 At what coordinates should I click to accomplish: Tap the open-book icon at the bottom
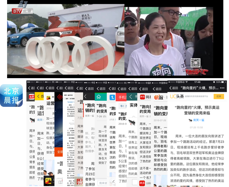[x=60, y=182]
